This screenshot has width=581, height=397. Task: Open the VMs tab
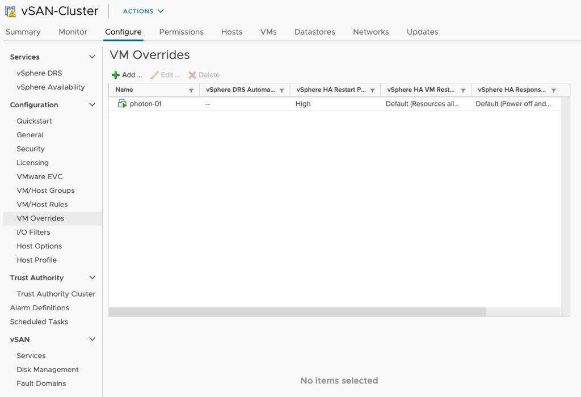pos(268,32)
